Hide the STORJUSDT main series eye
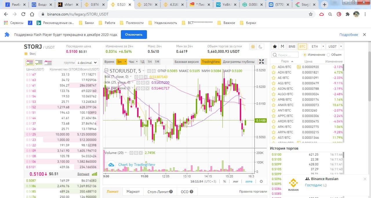 (149, 71)
